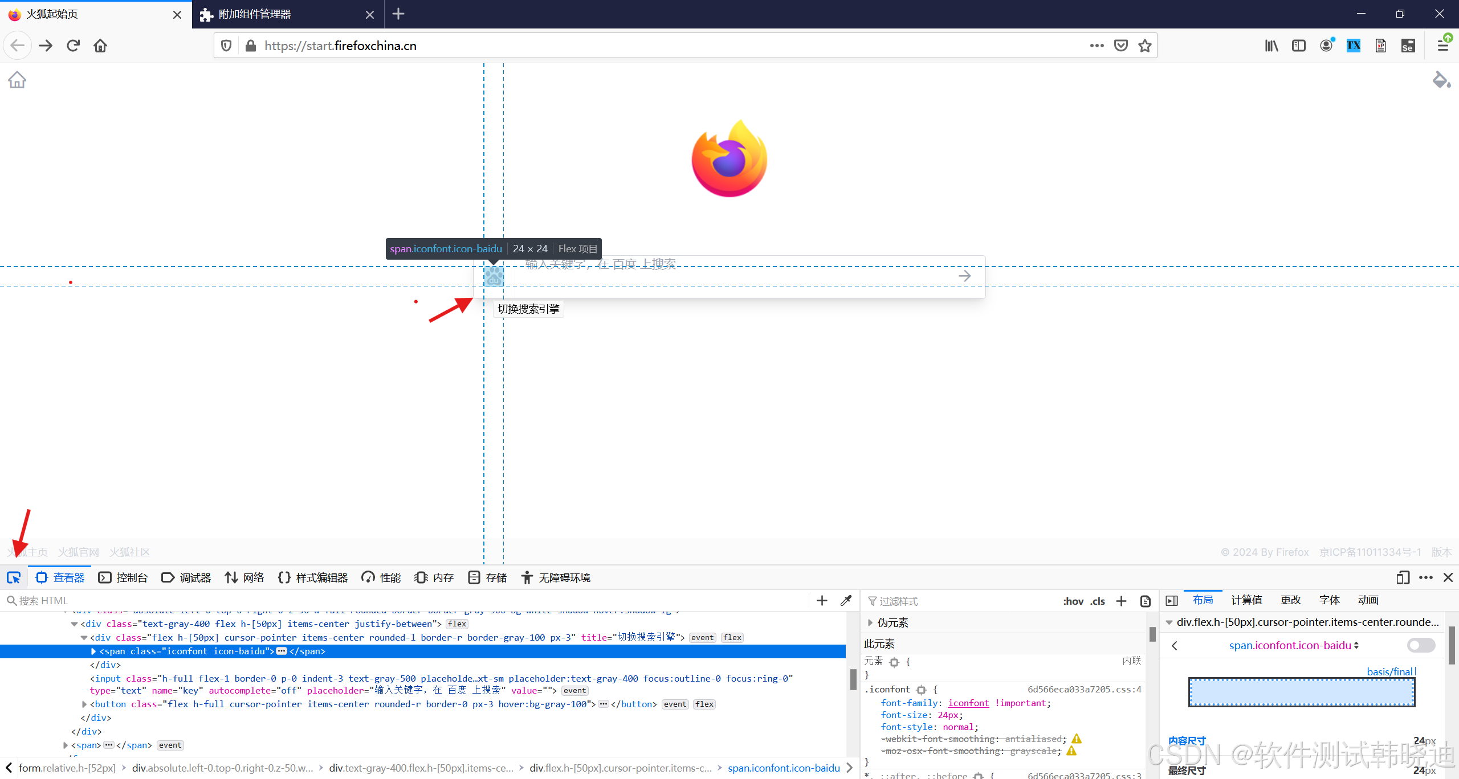
Task: Select form.relative breadcrumb
Action: coord(67,768)
